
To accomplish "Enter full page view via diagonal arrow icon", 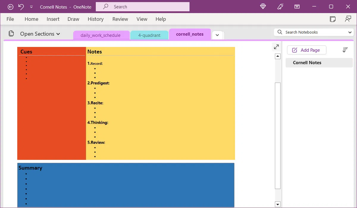I will (x=276, y=47).
